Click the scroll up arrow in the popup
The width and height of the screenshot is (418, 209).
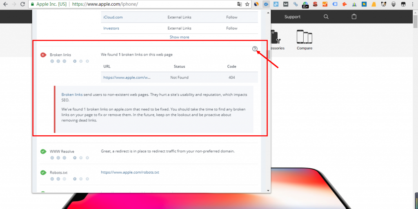[268, 13]
